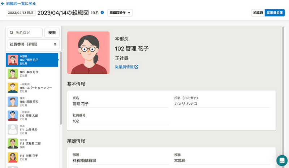Screen dimensions: 289x168
Task: Click the 氏名など search input field
Action: pyautogui.click(x=25, y=33)
